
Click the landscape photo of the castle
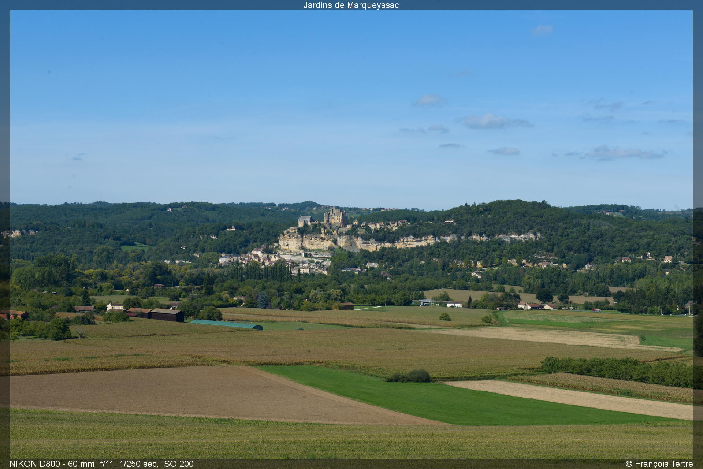(351, 234)
